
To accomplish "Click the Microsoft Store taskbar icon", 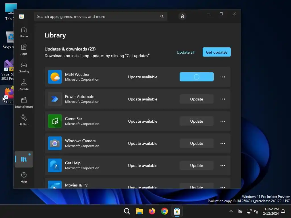I will tap(177, 211).
